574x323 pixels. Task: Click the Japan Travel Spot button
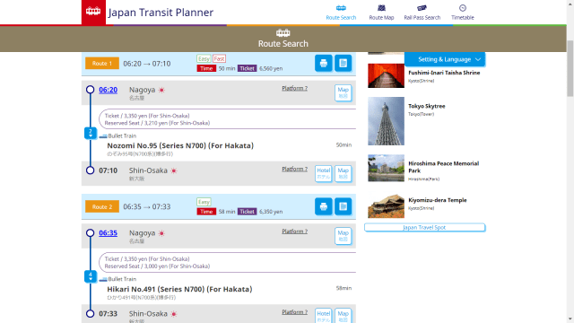[424, 227]
